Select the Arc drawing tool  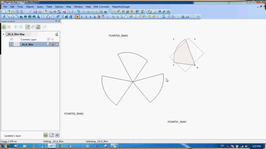[17, 17]
